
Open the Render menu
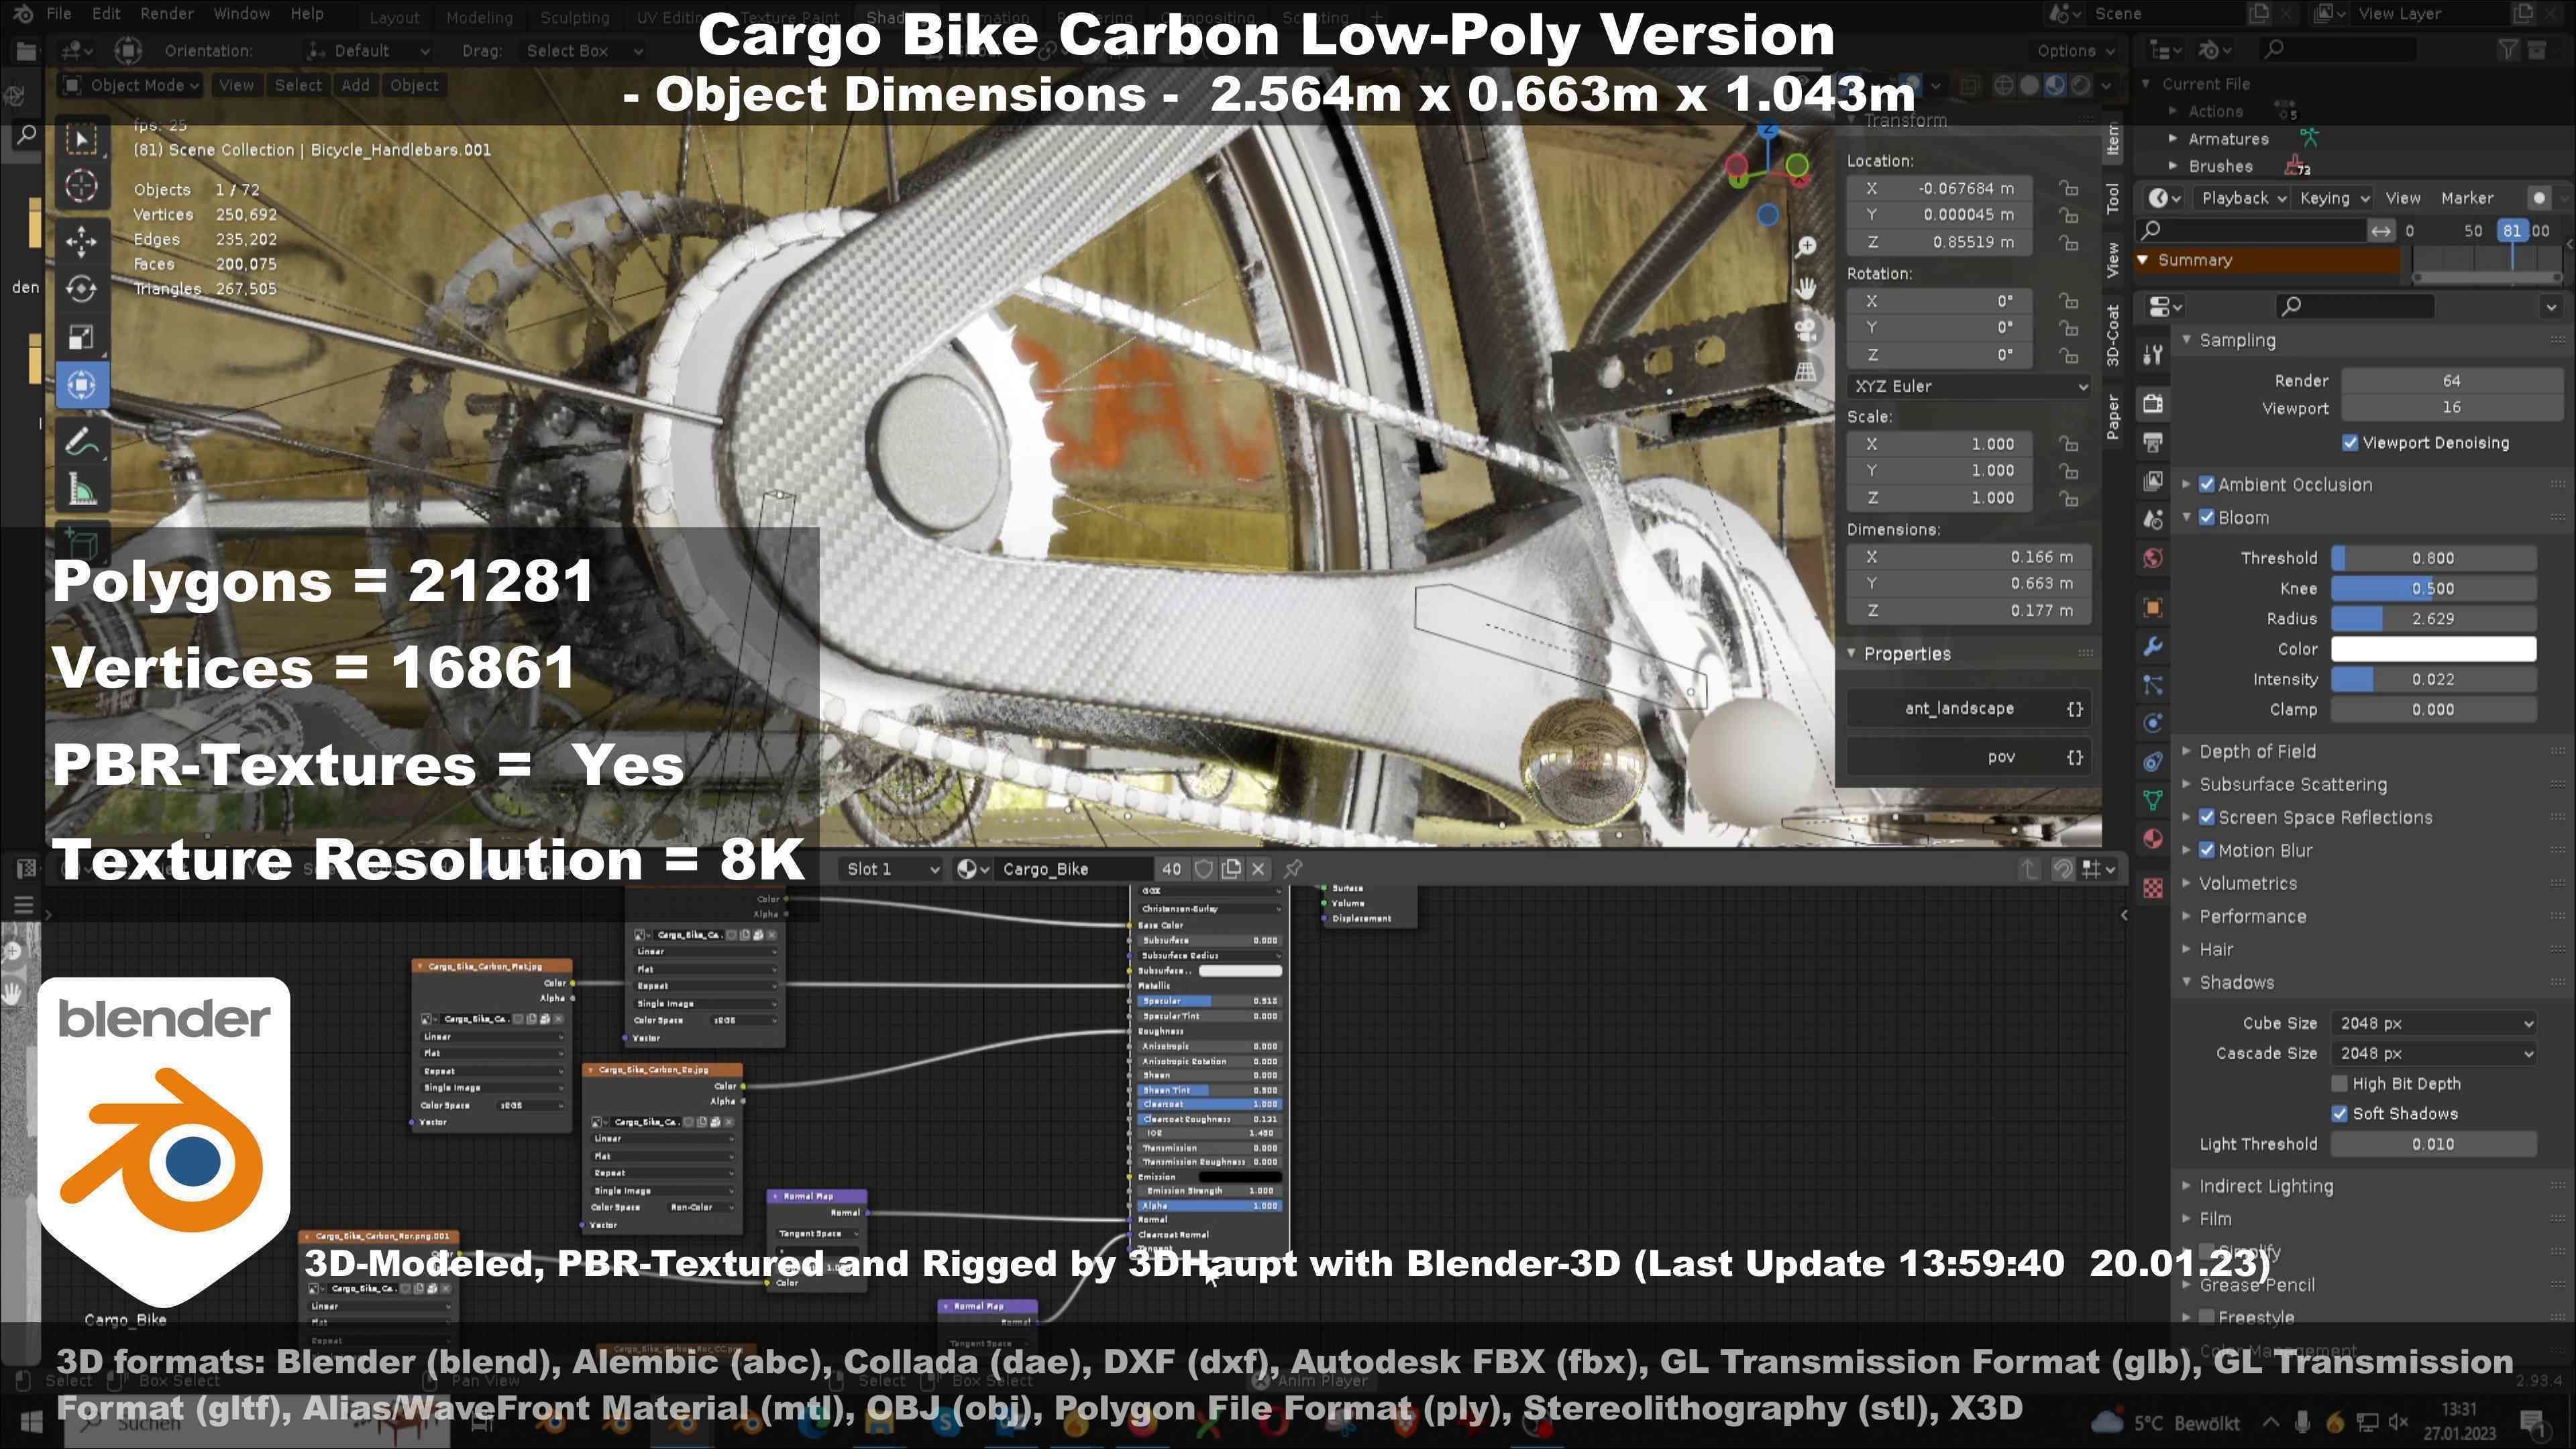[167, 14]
